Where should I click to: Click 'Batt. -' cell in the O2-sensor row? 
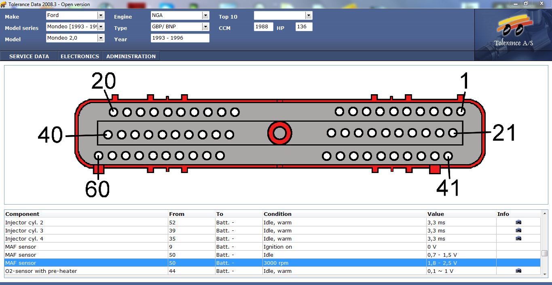click(x=239, y=271)
